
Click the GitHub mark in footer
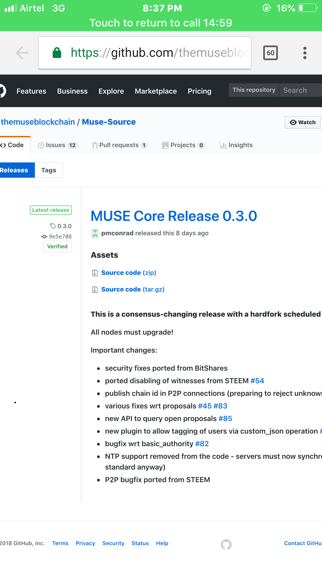pos(226,544)
